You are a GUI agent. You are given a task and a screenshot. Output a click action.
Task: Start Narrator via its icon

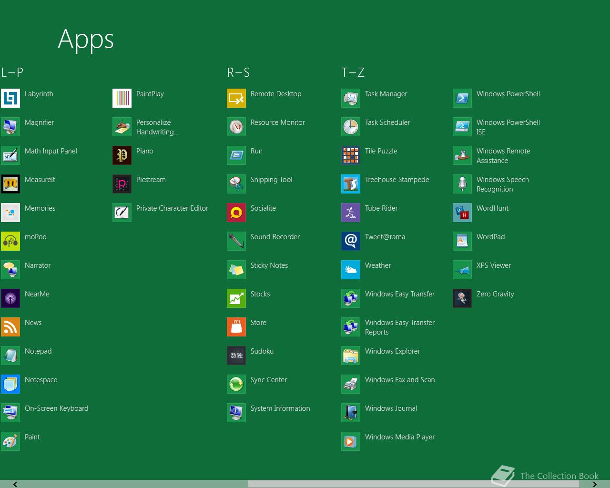pyautogui.click(x=10, y=270)
